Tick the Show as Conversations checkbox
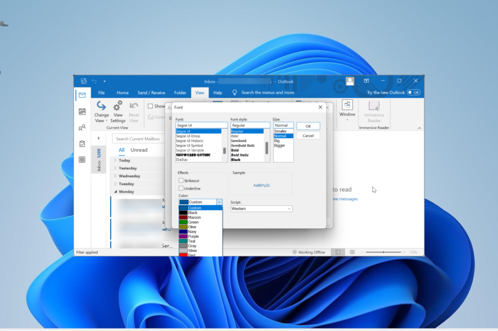 [151, 106]
